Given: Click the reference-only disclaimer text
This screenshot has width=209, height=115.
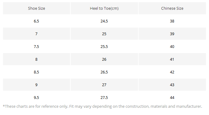Looking at the screenshot, I should click(x=102, y=107).
